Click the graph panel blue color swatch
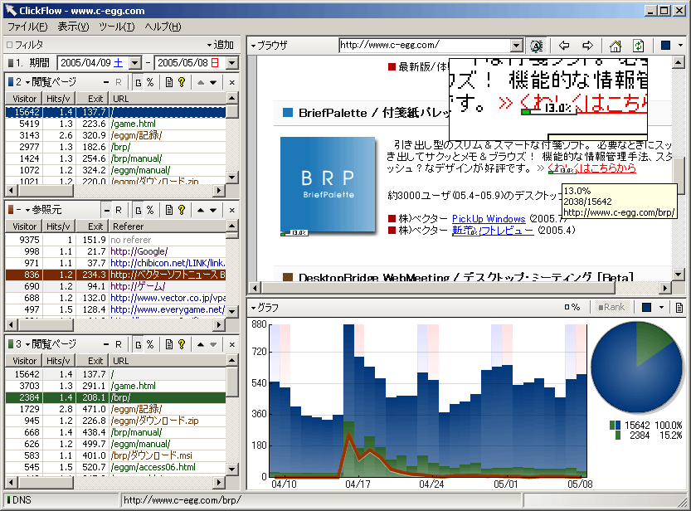This screenshot has height=511, width=691. (x=646, y=308)
